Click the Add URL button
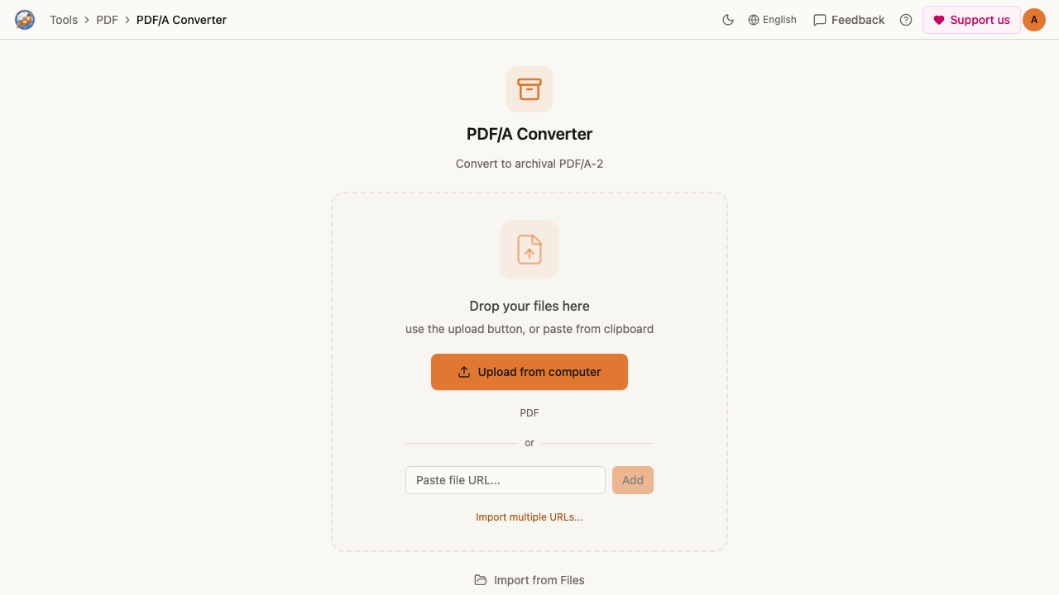This screenshot has width=1059, height=595. (x=633, y=480)
